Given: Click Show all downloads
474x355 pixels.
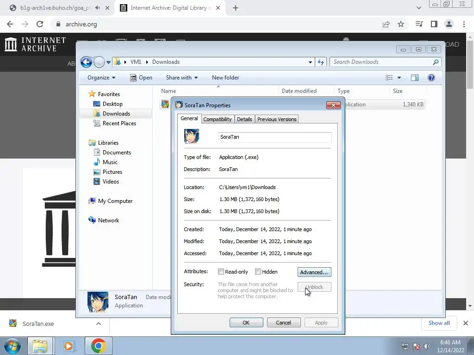Looking at the screenshot, I should [x=439, y=323].
